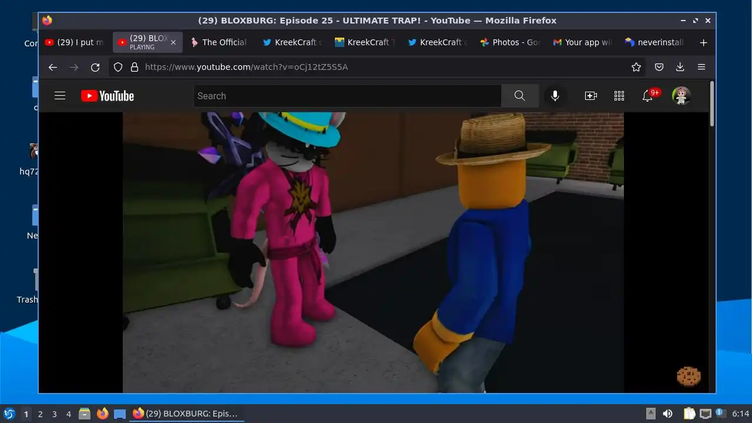Screen dimensions: 752x423
Task: Open the Trash desktop icon
Action: point(28,286)
